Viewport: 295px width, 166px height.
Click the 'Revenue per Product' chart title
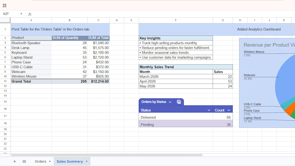[x=269, y=45]
